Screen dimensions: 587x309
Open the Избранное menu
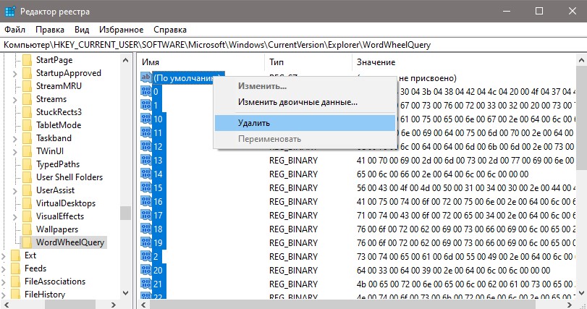point(122,30)
